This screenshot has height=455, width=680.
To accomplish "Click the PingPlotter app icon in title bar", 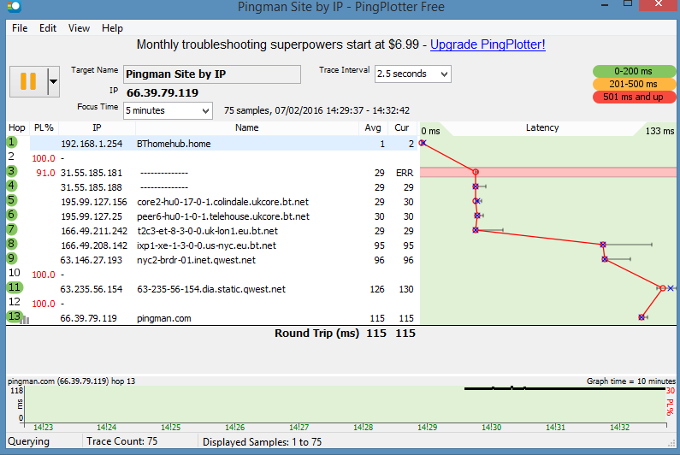I will tap(15, 6).
